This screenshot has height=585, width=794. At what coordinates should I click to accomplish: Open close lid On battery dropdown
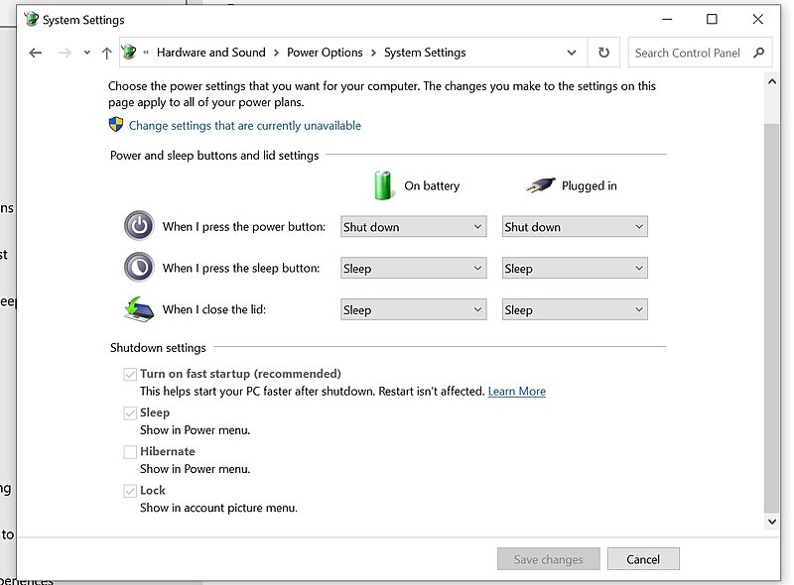pyautogui.click(x=414, y=309)
